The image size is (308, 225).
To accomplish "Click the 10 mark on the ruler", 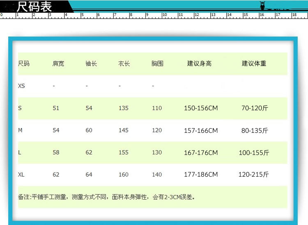I will tap(164, 15).
